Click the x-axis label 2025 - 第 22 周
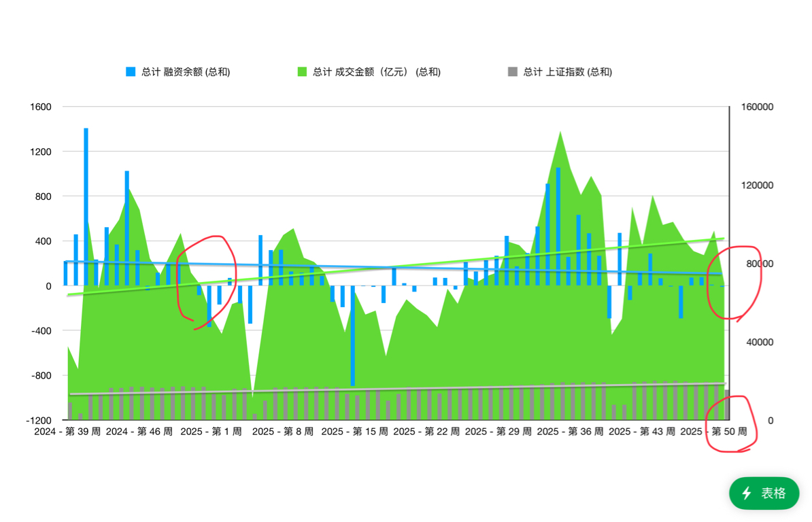 [427, 432]
